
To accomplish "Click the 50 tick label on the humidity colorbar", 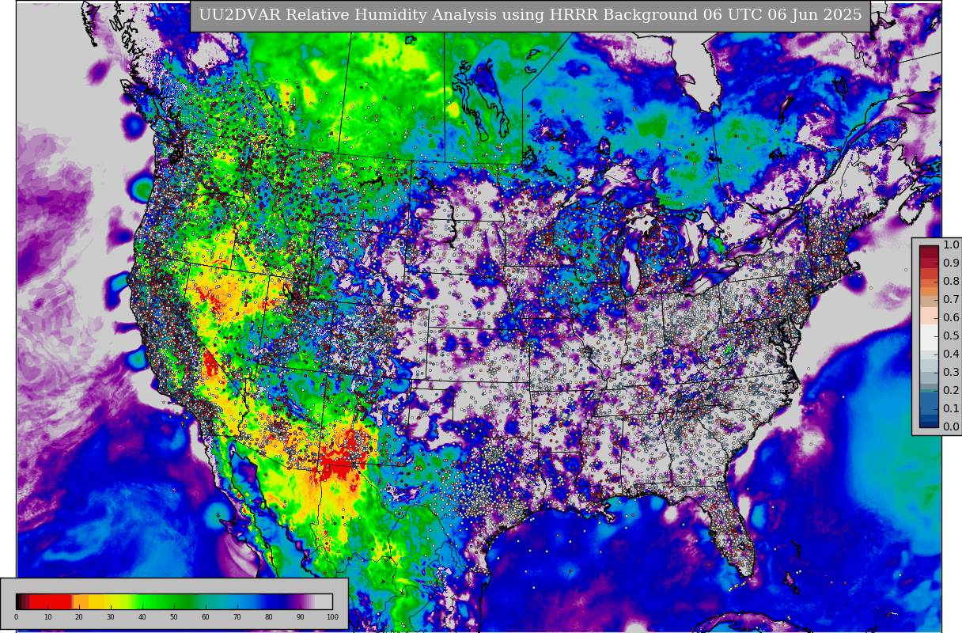I will point(174,617).
